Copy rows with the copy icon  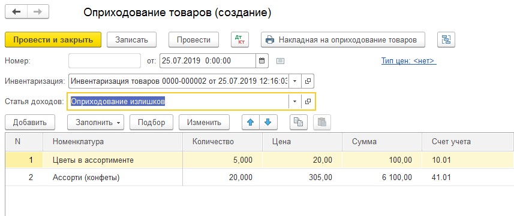pyautogui.click(x=298, y=123)
